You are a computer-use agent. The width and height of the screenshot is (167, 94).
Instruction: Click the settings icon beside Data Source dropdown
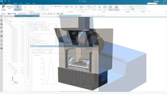pyautogui.click(x=51, y=52)
